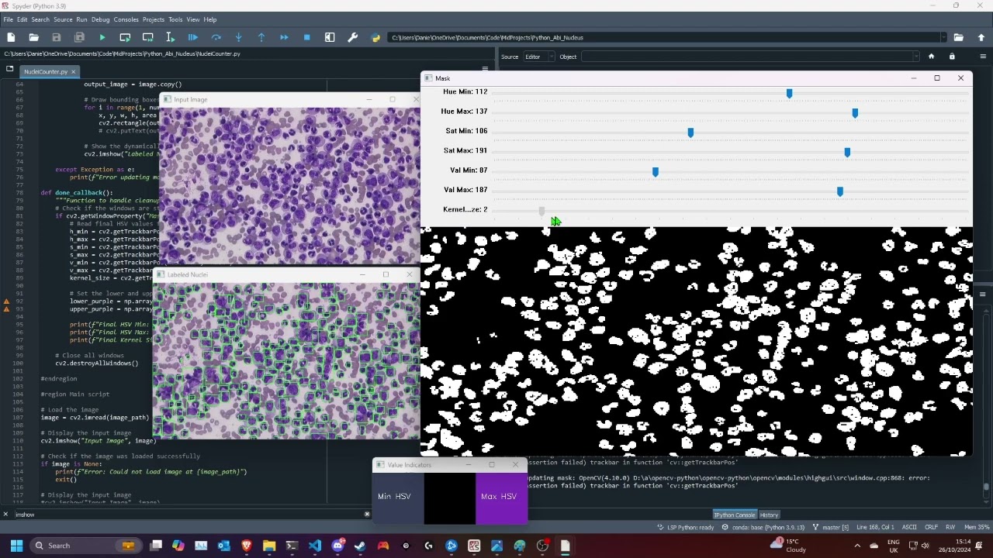The image size is (993, 558).
Task: Open the Projects menu
Action: (x=154, y=19)
